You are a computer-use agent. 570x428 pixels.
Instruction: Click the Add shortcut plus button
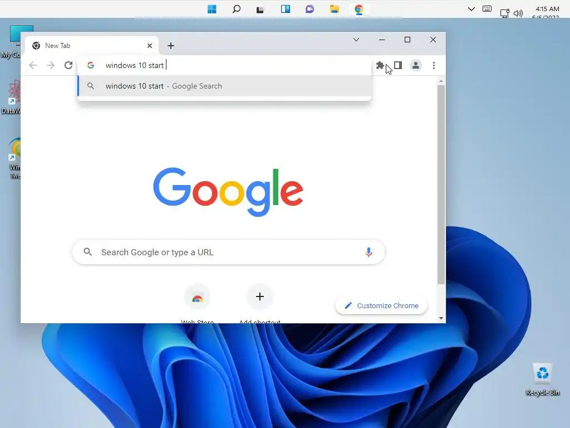[x=259, y=296]
